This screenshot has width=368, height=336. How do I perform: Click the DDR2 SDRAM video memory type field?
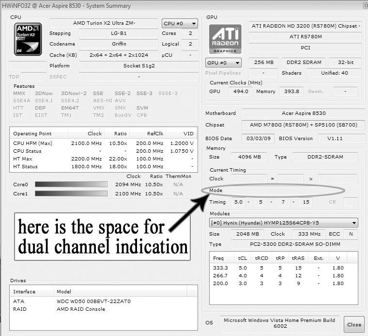point(304,62)
